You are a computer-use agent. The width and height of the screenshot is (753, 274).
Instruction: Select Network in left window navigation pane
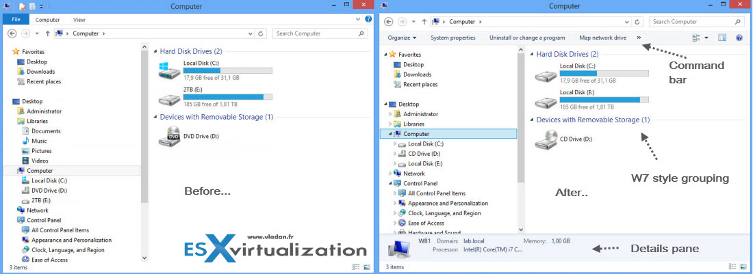(33, 210)
